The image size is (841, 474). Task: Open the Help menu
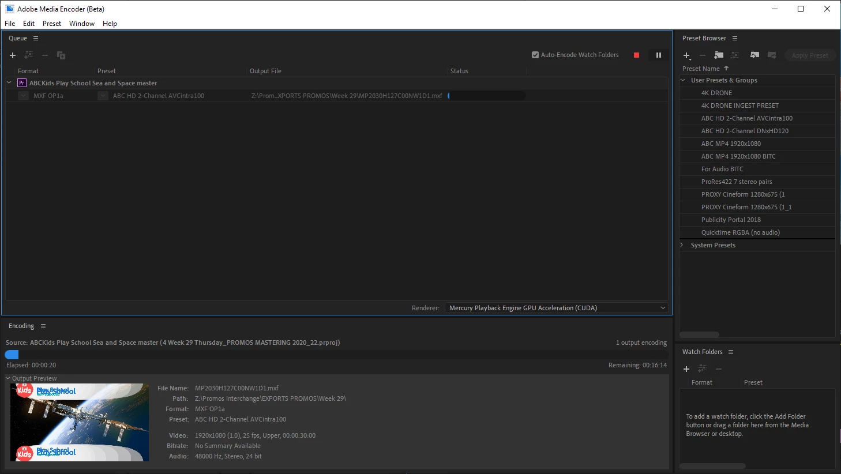110,24
